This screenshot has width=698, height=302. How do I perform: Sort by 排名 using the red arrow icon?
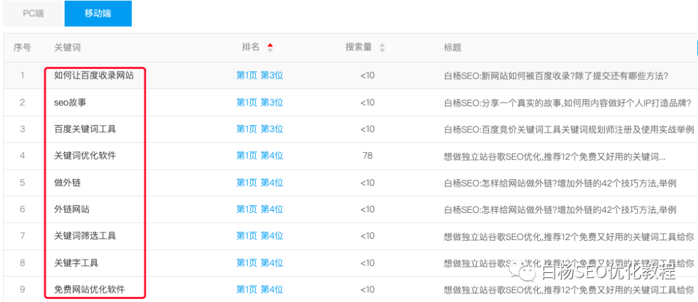[x=270, y=47]
